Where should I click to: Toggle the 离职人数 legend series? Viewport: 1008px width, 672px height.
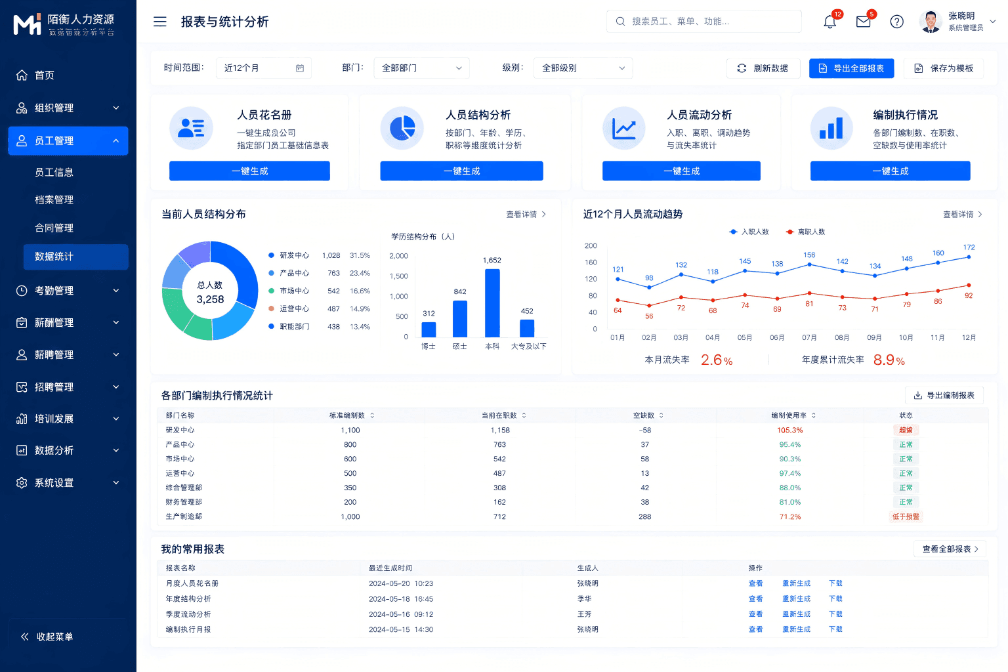(x=805, y=232)
